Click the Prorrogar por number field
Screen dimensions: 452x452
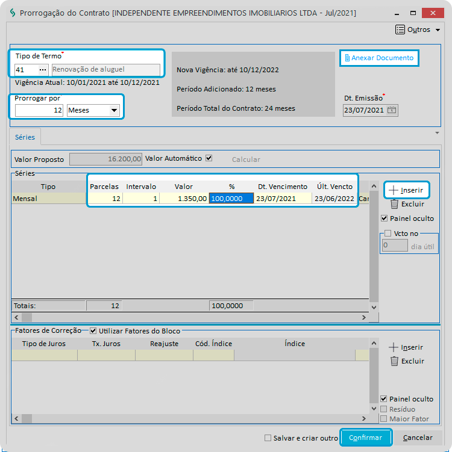[39, 110]
